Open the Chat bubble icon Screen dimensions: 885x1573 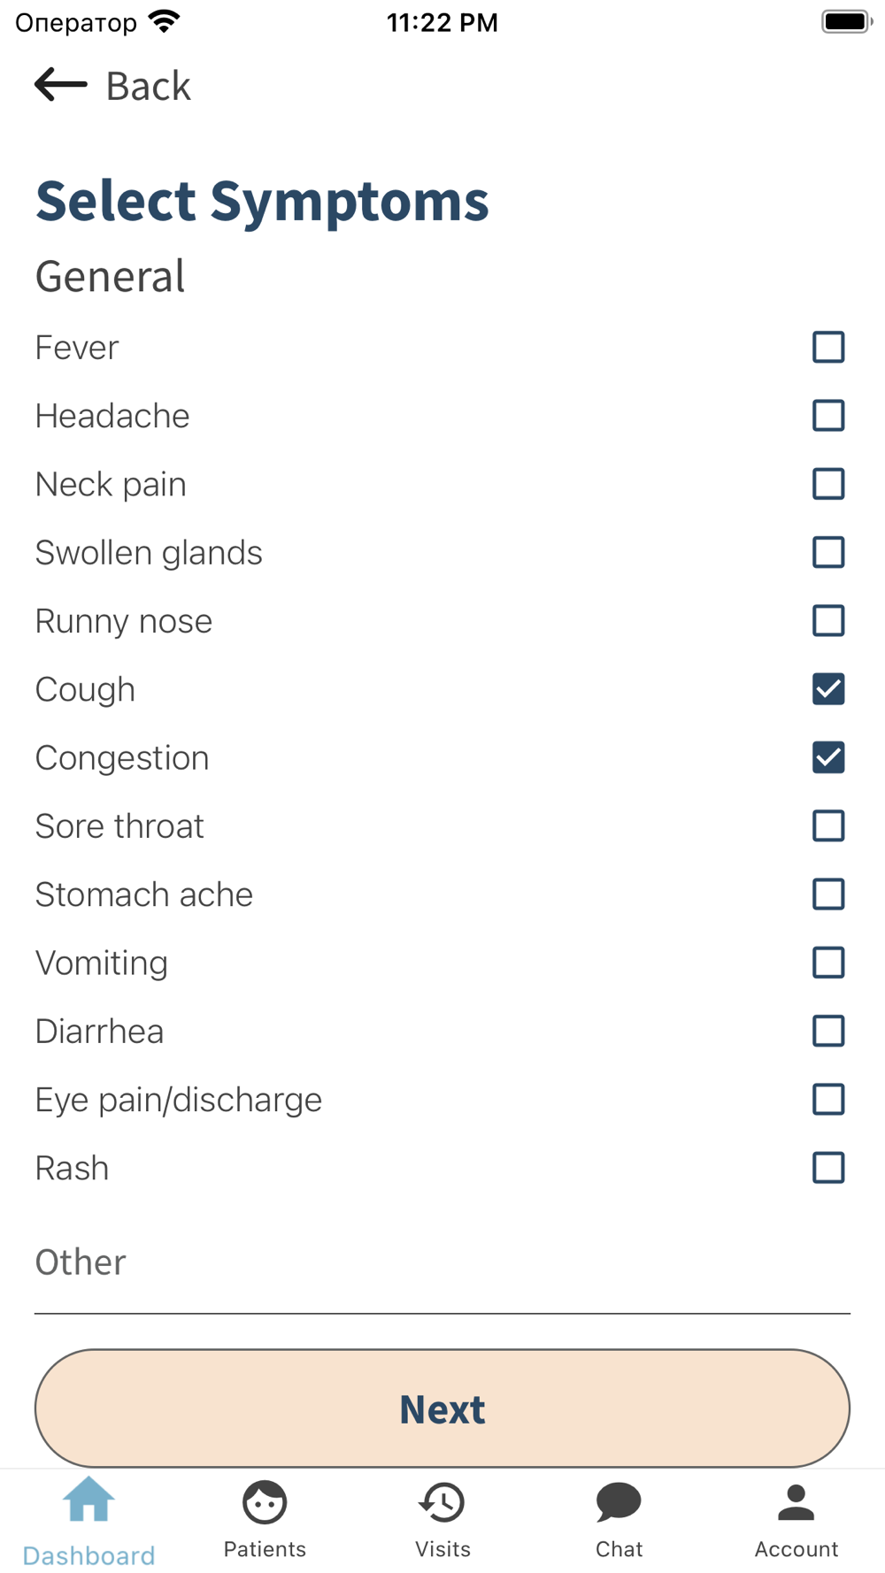(619, 1502)
